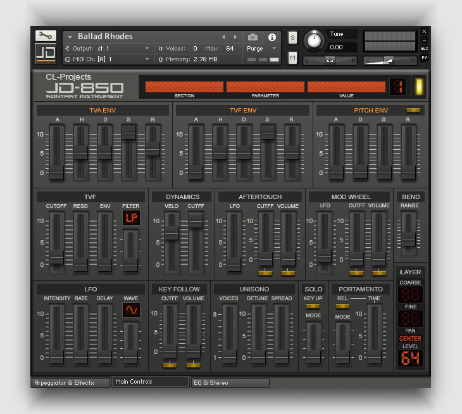Click the PAN CENTER display

pyautogui.click(x=410, y=339)
